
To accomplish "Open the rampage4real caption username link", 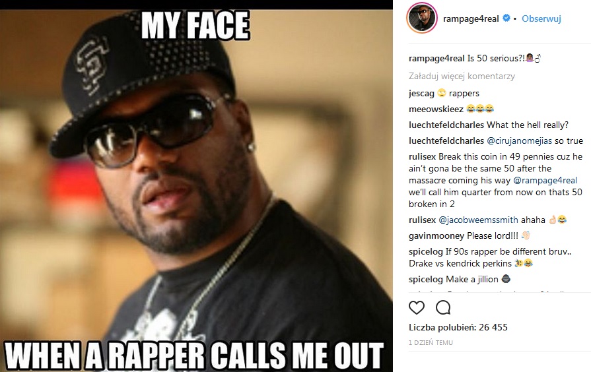I will 436,58.
